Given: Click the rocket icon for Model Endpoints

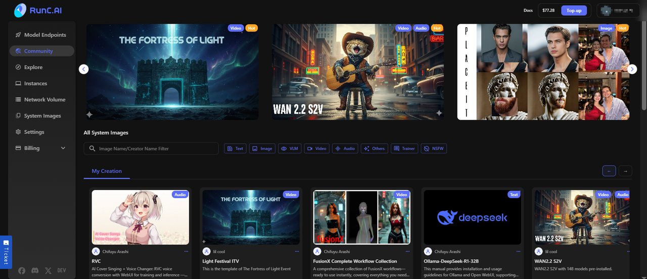Looking at the screenshot, I should [x=18, y=35].
